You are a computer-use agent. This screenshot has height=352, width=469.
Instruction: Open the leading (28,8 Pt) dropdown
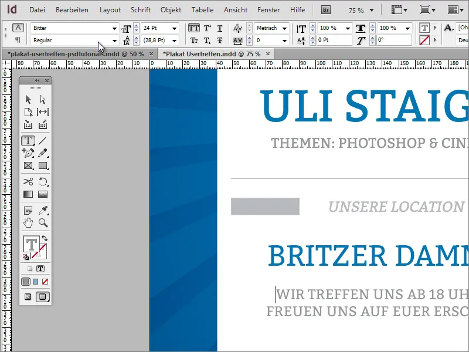pyautogui.click(x=174, y=40)
